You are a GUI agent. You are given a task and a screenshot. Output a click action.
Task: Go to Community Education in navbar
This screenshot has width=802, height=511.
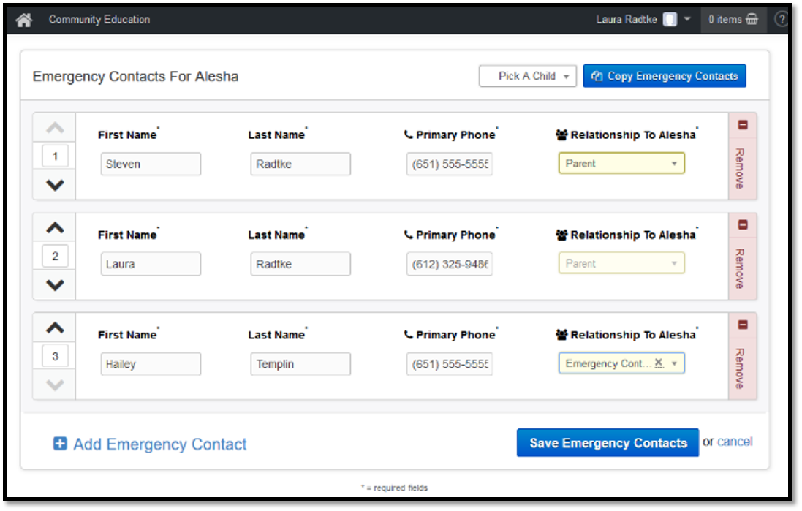[x=99, y=20]
